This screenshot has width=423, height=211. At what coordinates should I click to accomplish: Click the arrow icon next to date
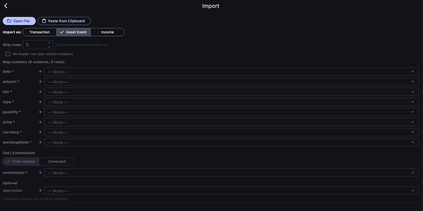(40, 72)
